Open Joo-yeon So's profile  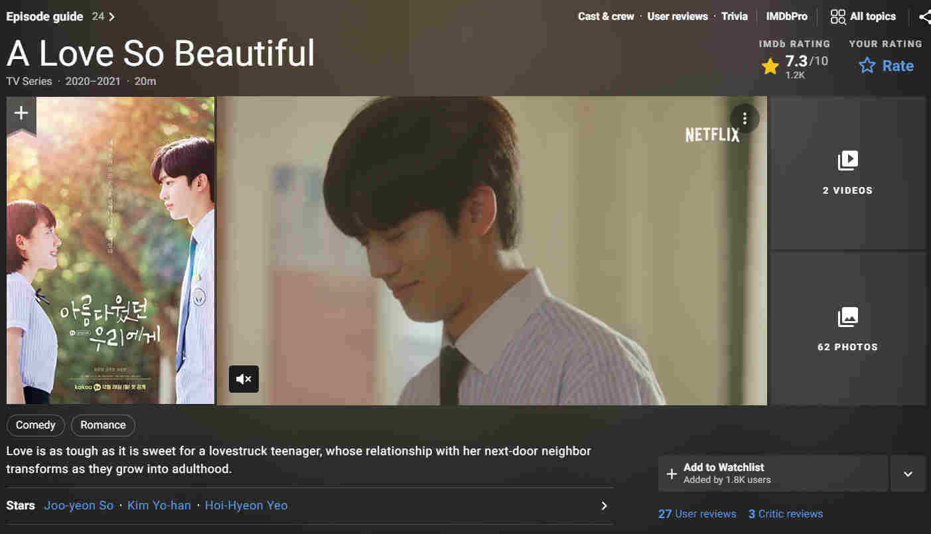(x=79, y=505)
